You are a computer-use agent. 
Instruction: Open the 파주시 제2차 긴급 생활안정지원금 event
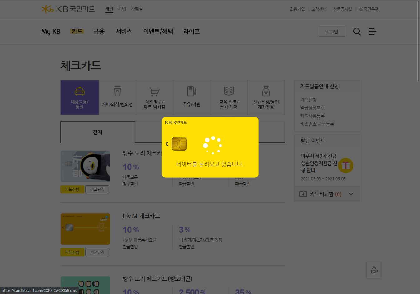[319, 163]
